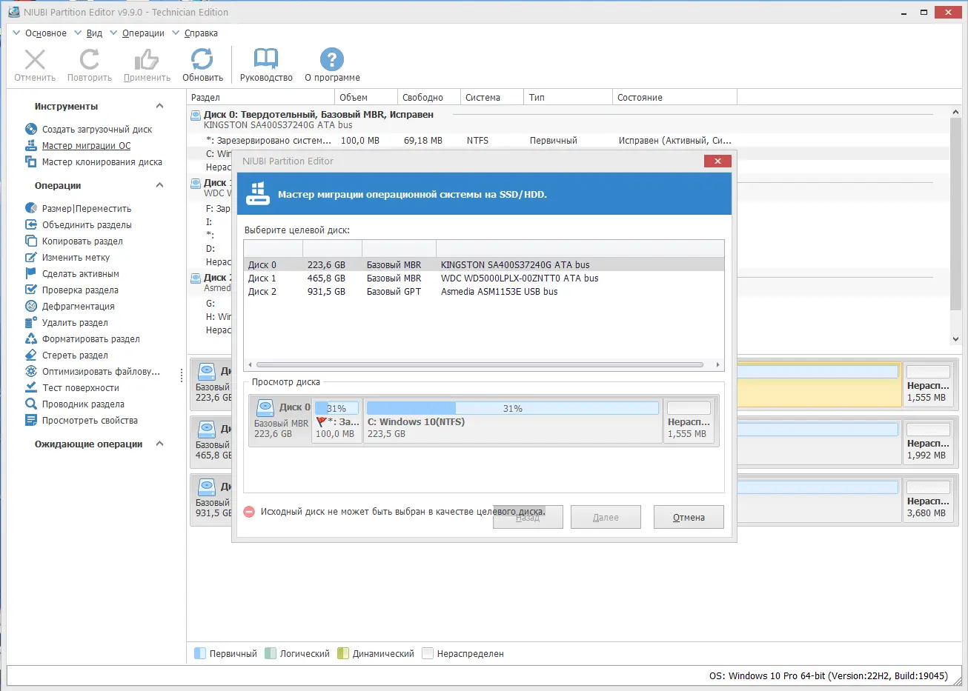Viewport: 968px width, 691px height.
Task: Cancel the migration wizard with Отмена
Action: (x=689, y=518)
